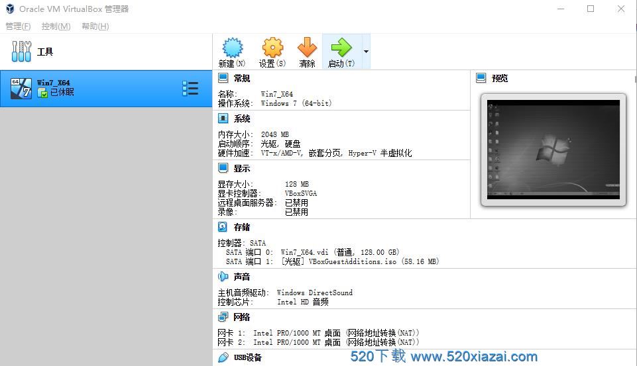Click the Windows DirectSound audio driver value
The image size is (637, 366).
click(x=315, y=293)
